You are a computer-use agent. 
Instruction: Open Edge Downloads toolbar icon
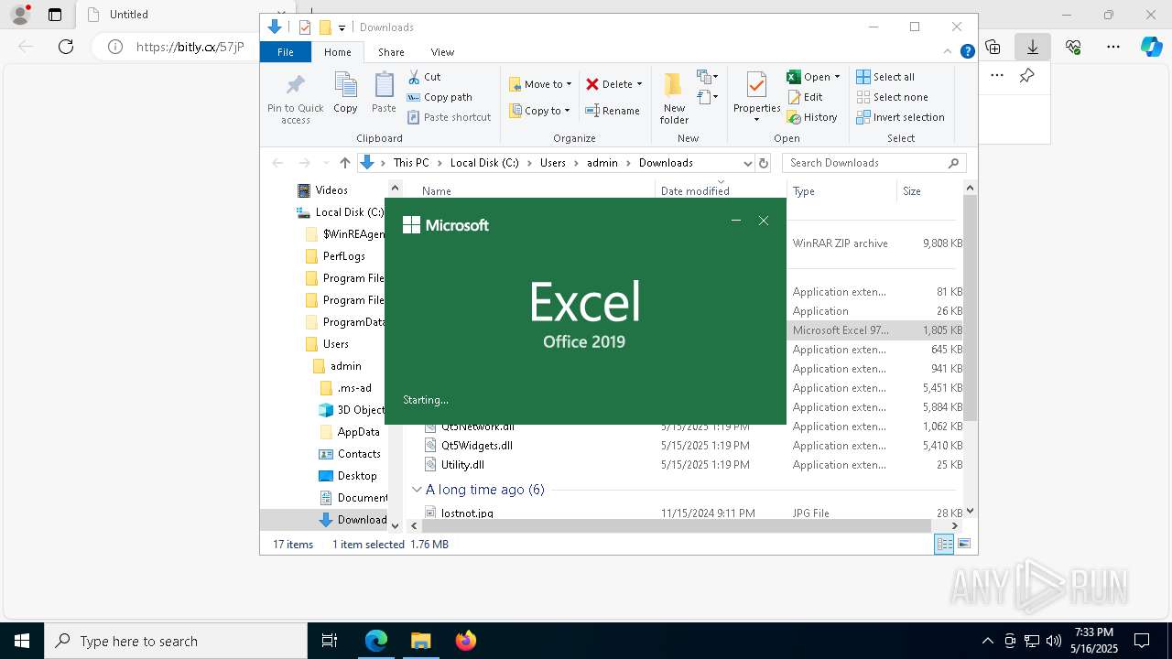click(x=1033, y=47)
